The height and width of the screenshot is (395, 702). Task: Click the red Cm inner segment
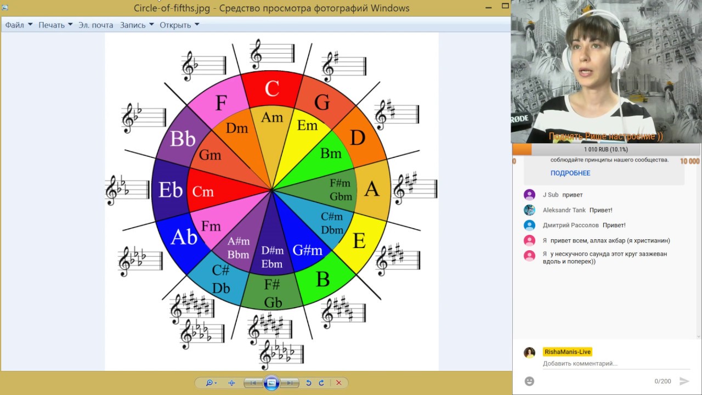(203, 192)
